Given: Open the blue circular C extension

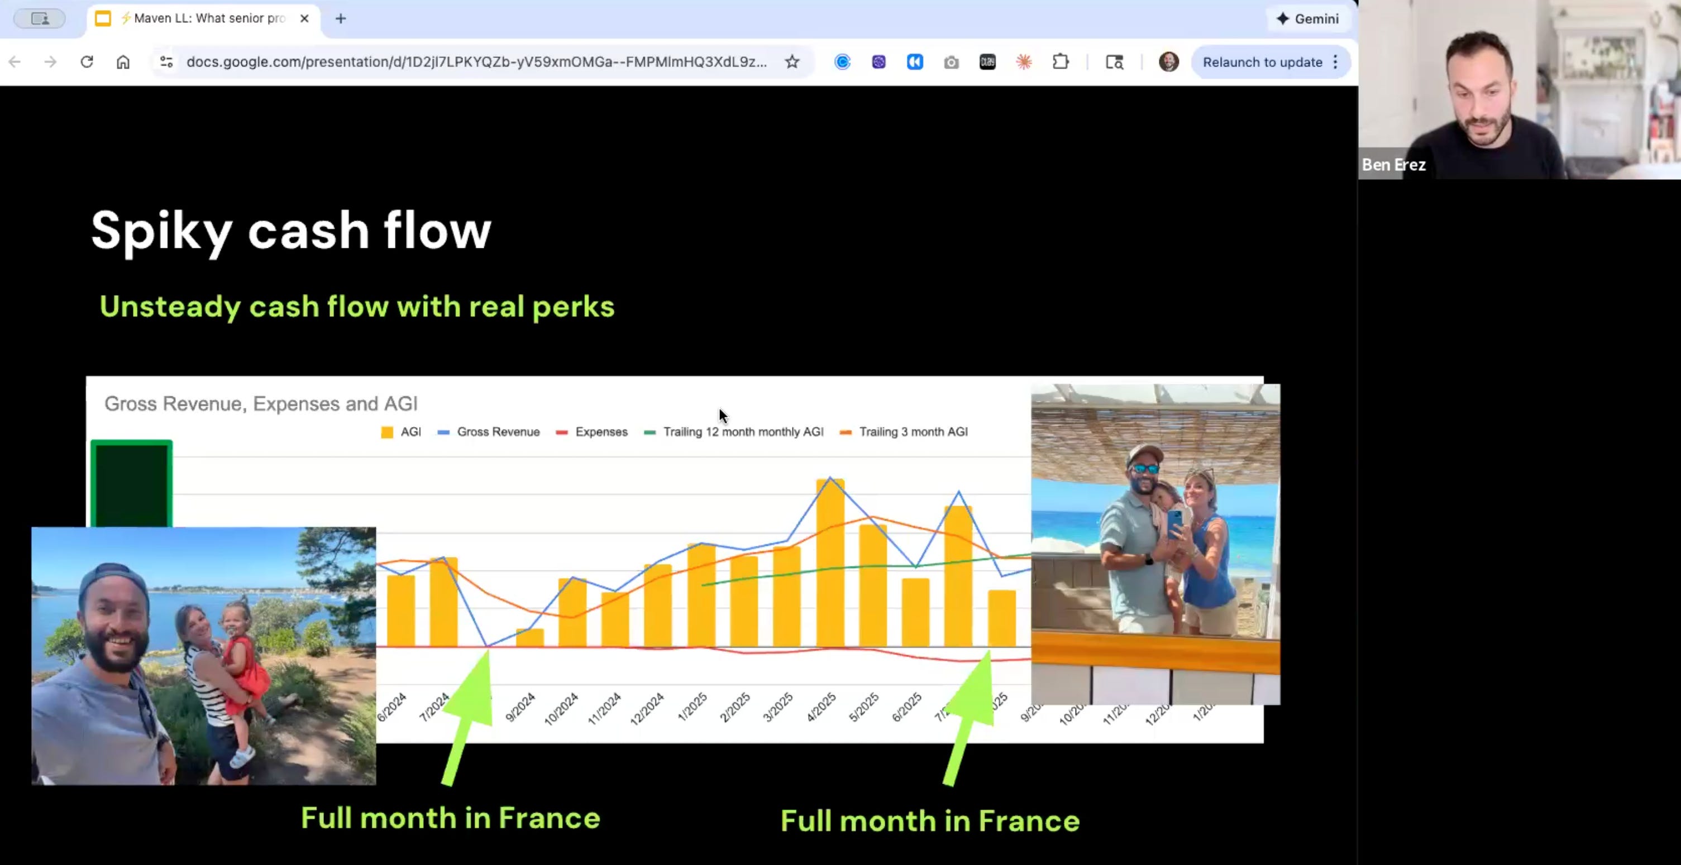Looking at the screenshot, I should point(842,62).
